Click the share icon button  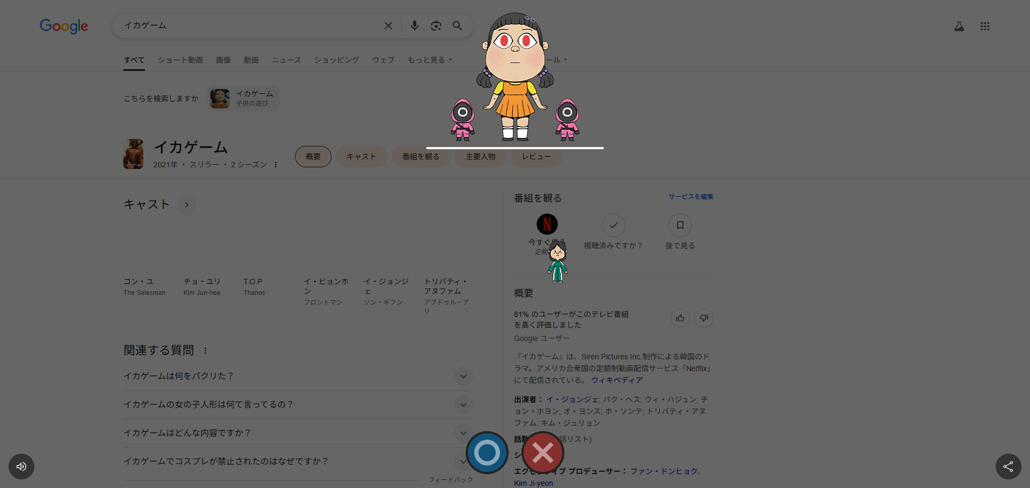[x=1009, y=467]
